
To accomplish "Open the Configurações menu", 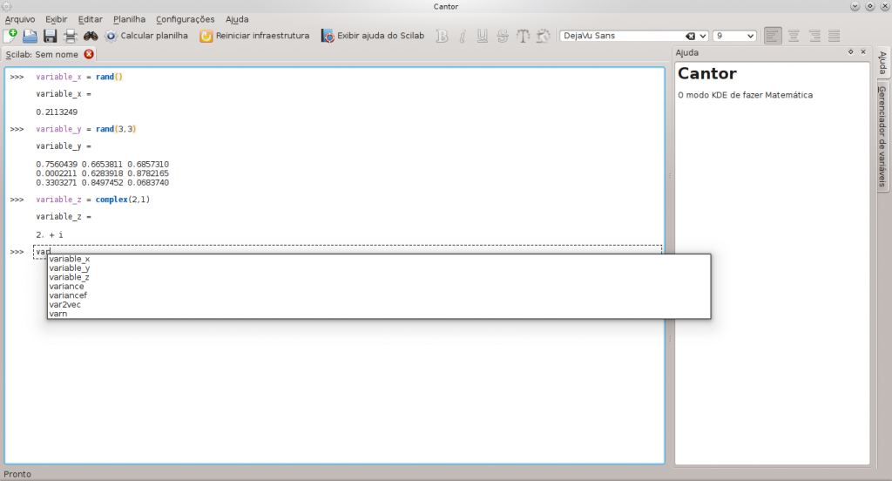I will [x=186, y=19].
